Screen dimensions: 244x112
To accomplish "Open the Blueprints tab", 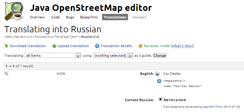I will click(89, 17).
